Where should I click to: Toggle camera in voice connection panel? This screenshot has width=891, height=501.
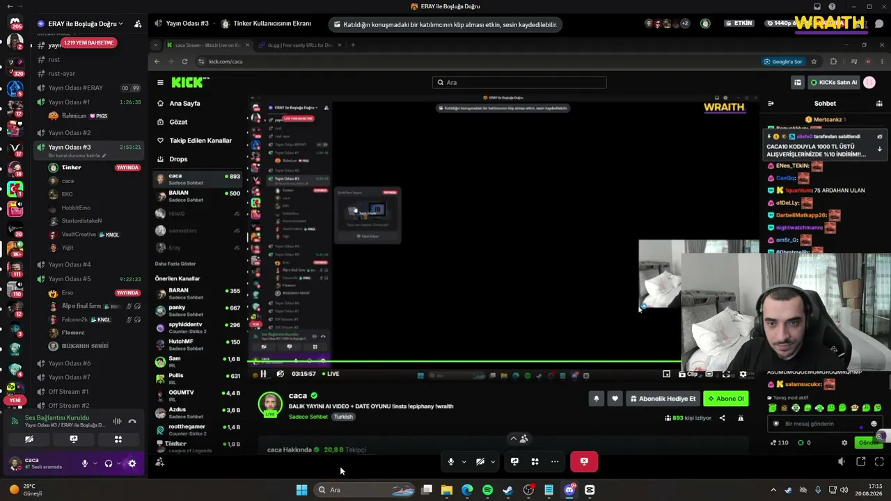point(29,440)
